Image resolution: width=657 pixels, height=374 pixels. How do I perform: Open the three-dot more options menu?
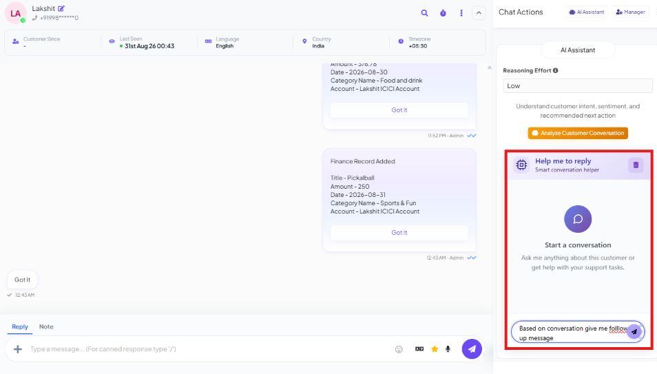461,13
